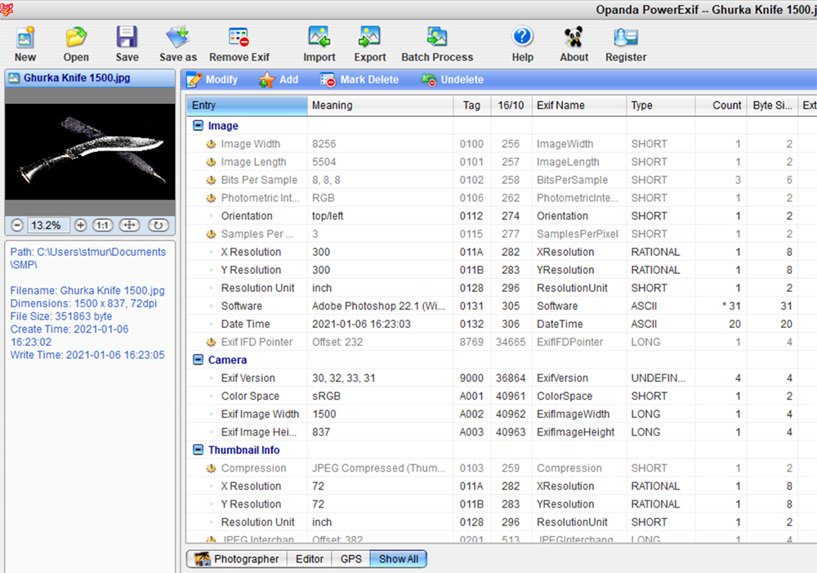
Task: Click the Import toolbar icon
Action: pos(319,38)
